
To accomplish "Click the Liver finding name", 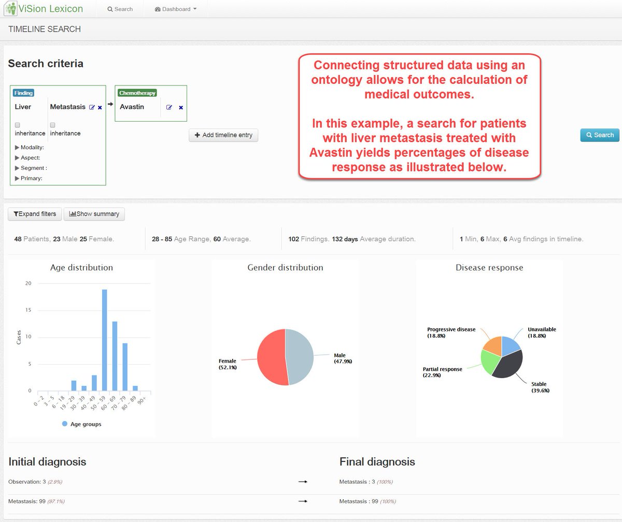I will click(x=23, y=107).
